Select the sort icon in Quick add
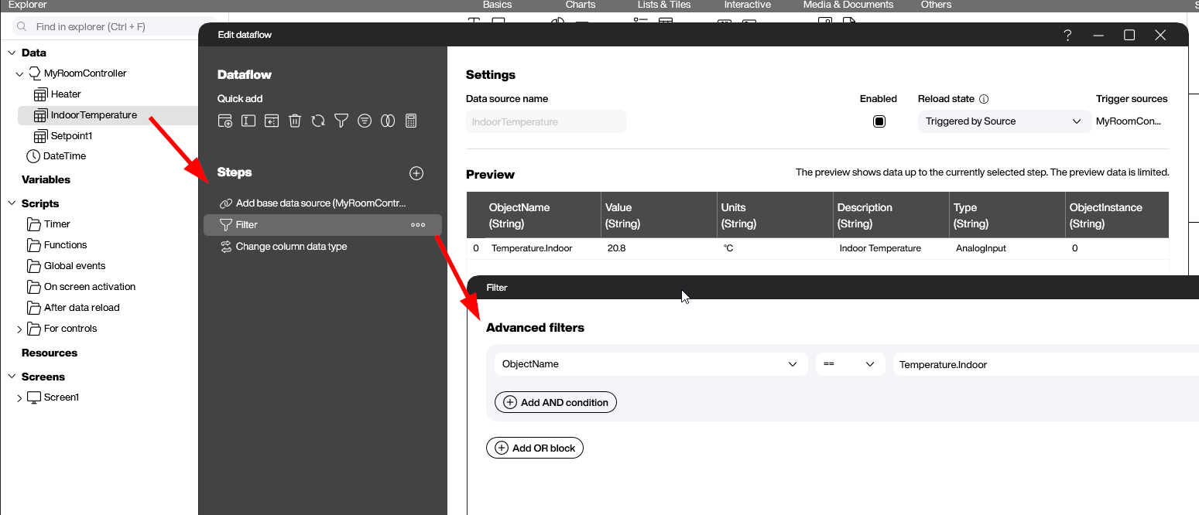The height and width of the screenshot is (515, 1199). point(365,120)
